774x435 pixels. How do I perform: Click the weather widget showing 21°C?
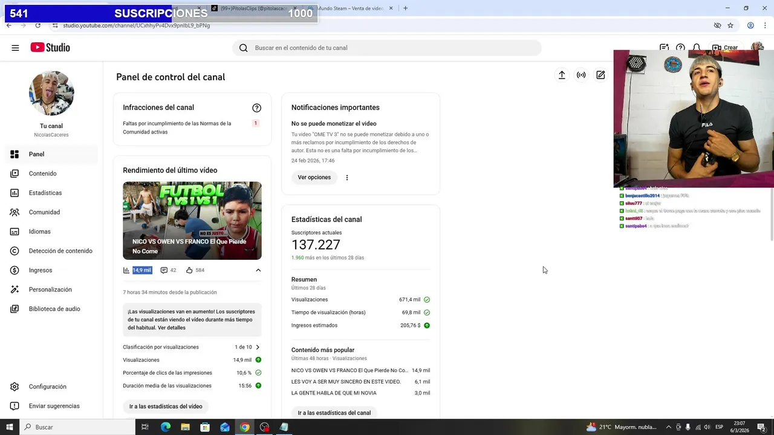tap(621, 427)
